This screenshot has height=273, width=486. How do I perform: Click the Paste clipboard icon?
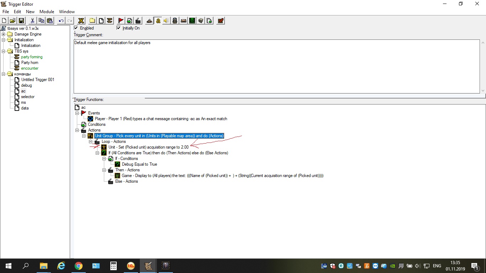50,21
